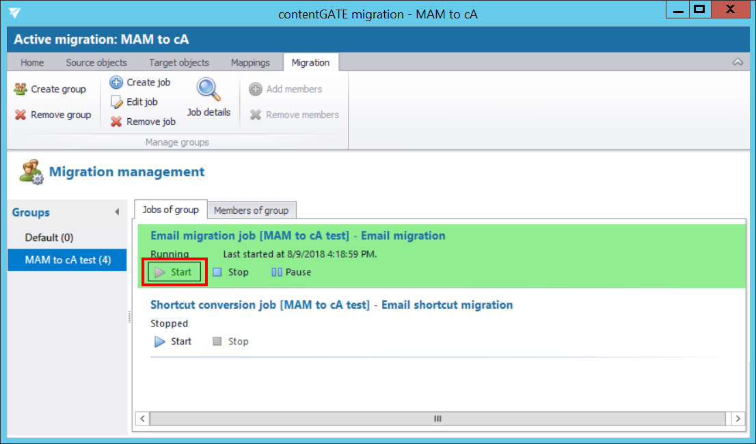756x444 pixels.
Task: Minimize the contentGATE migration window
Action: 677,10
